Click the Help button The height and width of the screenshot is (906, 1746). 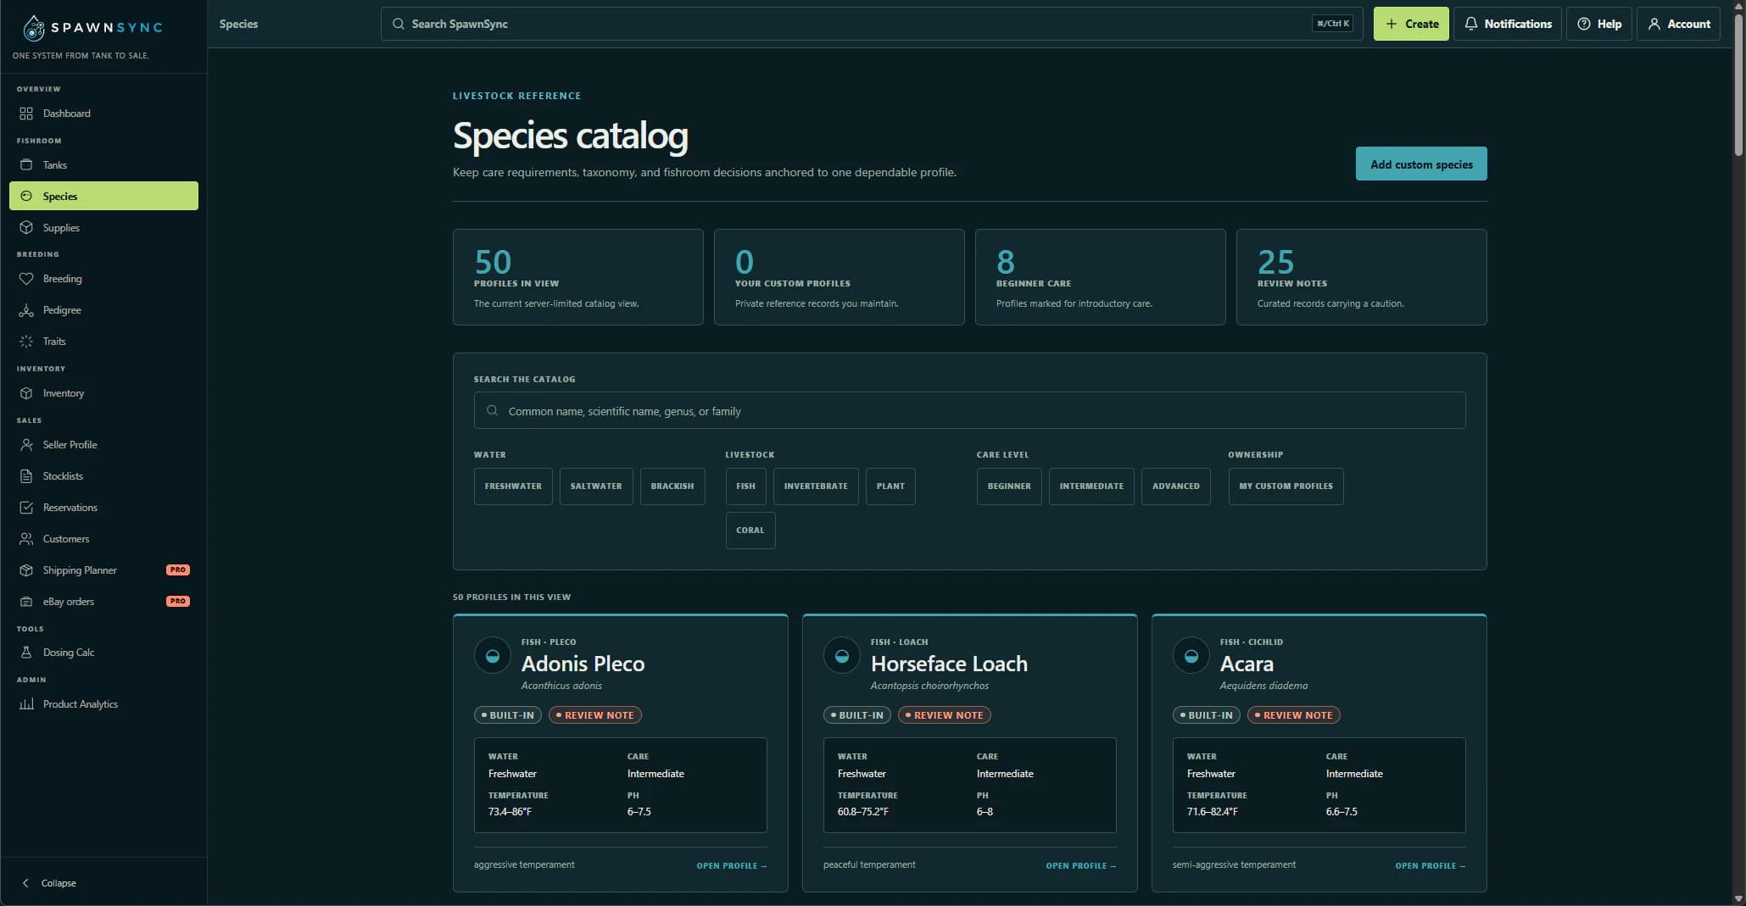point(1599,24)
